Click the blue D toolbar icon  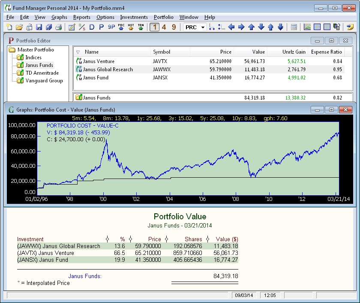point(92,27)
